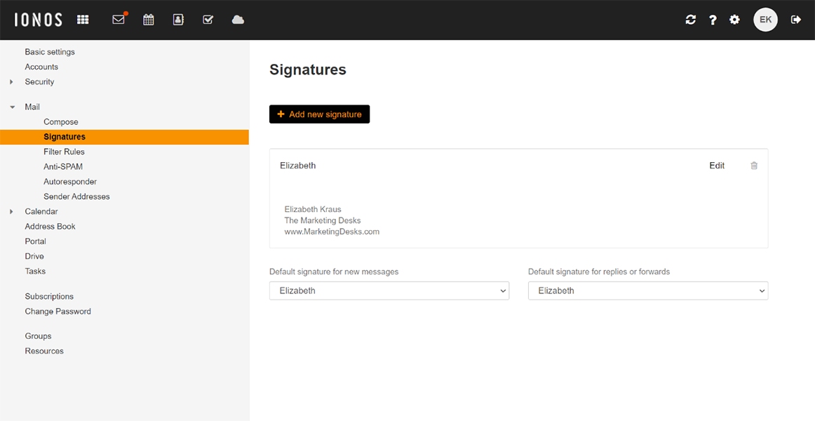Open Groups settings

coord(38,336)
